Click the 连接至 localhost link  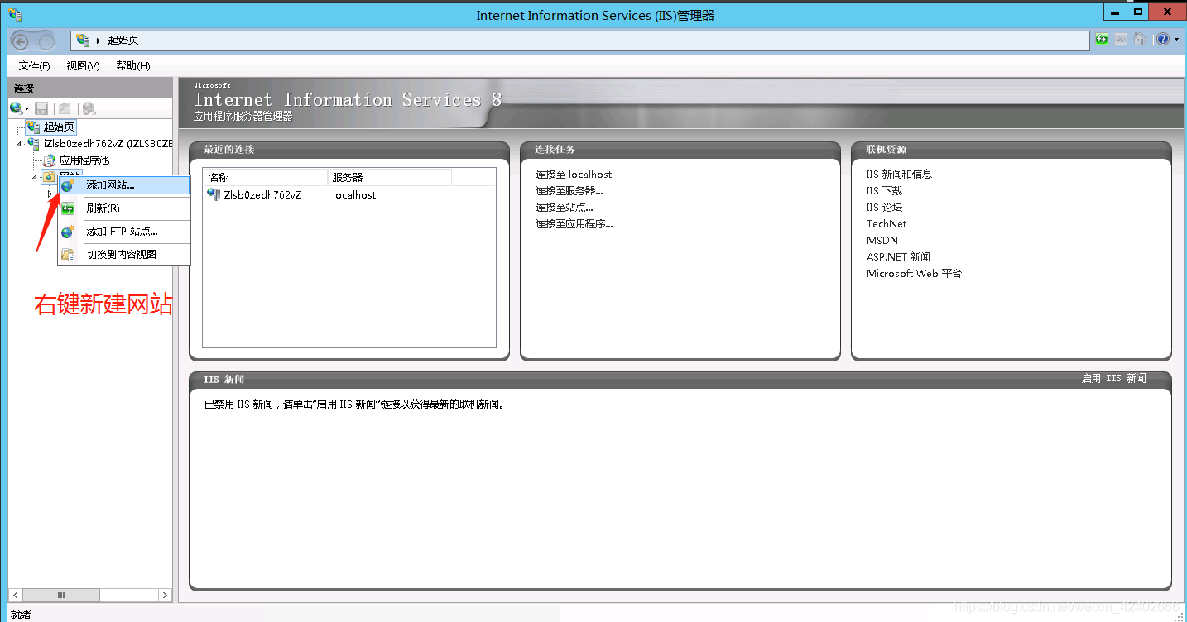[574, 175]
